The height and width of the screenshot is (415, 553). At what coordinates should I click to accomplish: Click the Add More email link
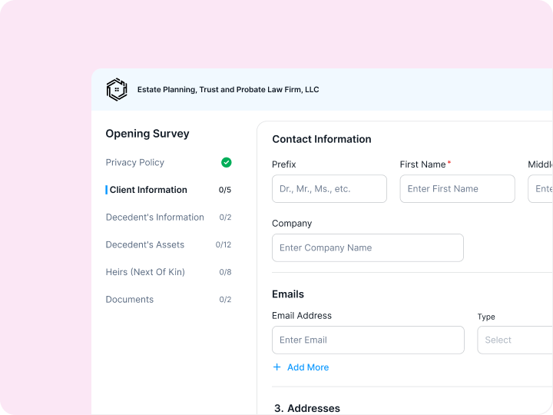click(x=307, y=367)
